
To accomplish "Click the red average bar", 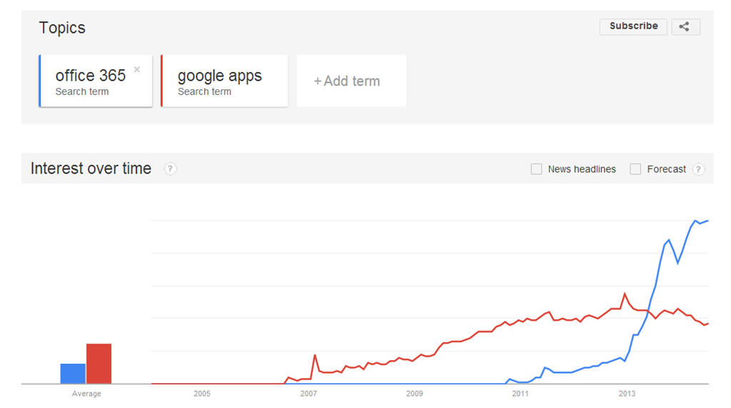I will [99, 364].
